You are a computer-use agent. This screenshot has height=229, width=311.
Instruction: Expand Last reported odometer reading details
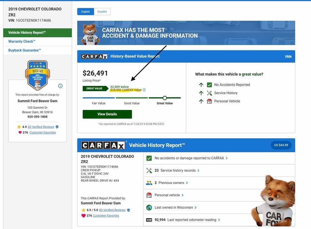click(x=219, y=220)
